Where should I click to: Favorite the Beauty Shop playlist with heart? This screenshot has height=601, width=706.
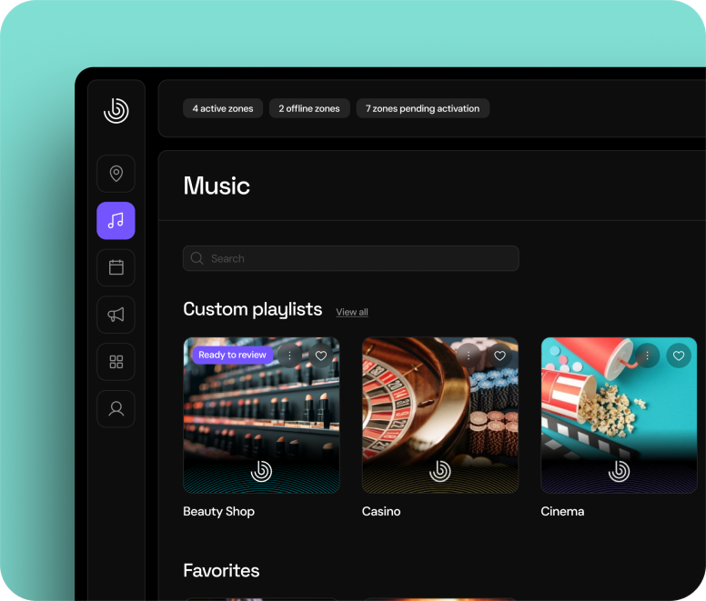(321, 356)
